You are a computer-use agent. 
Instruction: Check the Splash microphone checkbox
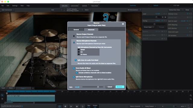click(x=79, y=49)
